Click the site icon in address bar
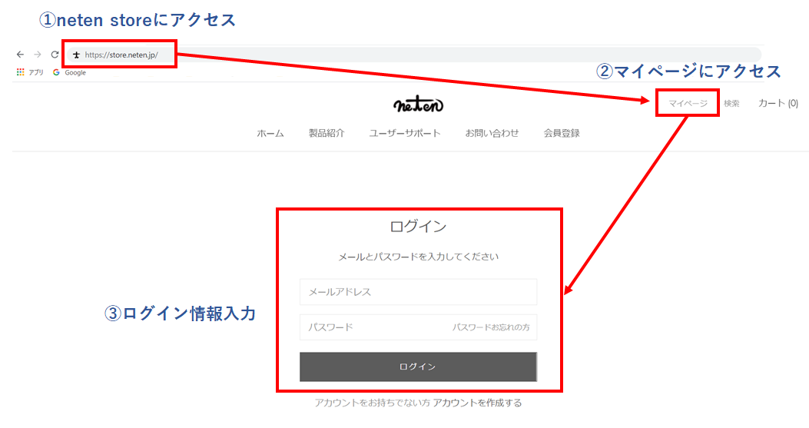Image resolution: width=809 pixels, height=428 pixels. click(x=76, y=55)
